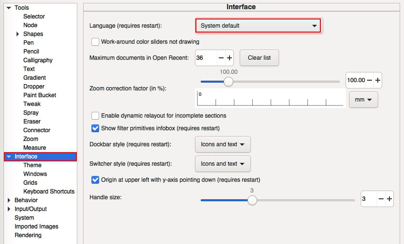Increase the Handle size with plus
Image resolution: width=404 pixels, height=244 pixels.
tap(389, 199)
